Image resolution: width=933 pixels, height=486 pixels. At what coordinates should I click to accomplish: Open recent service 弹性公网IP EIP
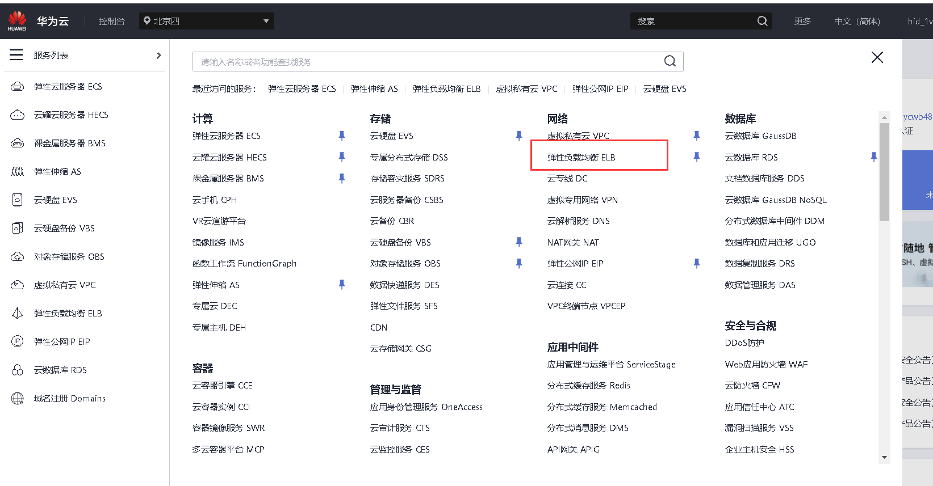[x=600, y=89]
